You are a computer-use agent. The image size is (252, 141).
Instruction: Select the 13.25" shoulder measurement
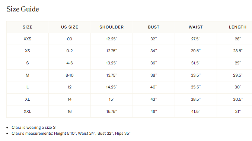[x=112, y=63]
